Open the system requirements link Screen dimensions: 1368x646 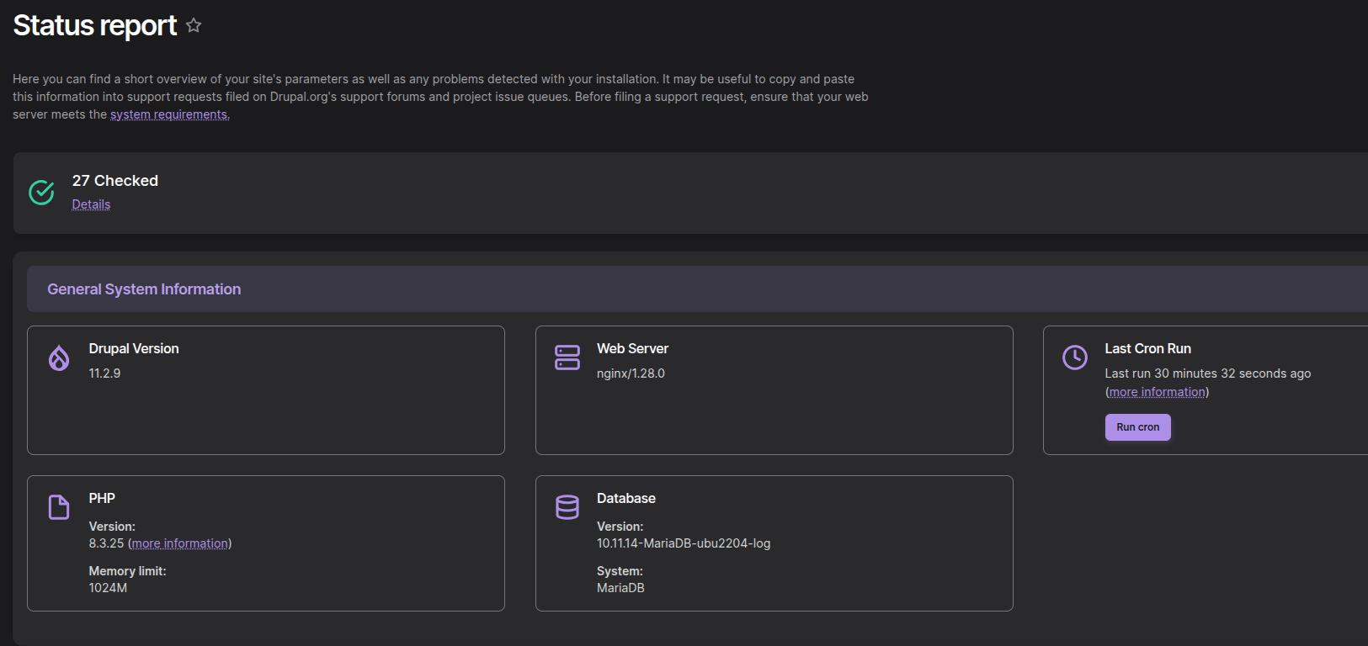(169, 114)
